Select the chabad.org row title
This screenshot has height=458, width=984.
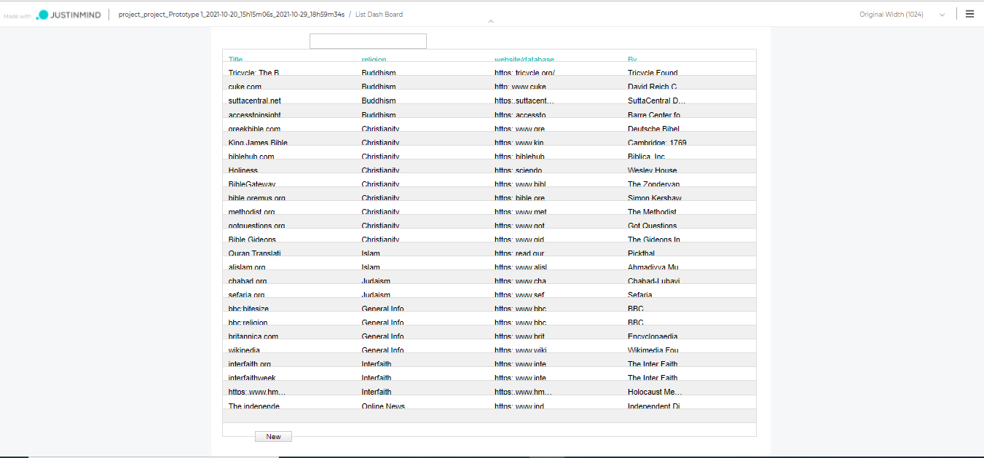(x=248, y=281)
